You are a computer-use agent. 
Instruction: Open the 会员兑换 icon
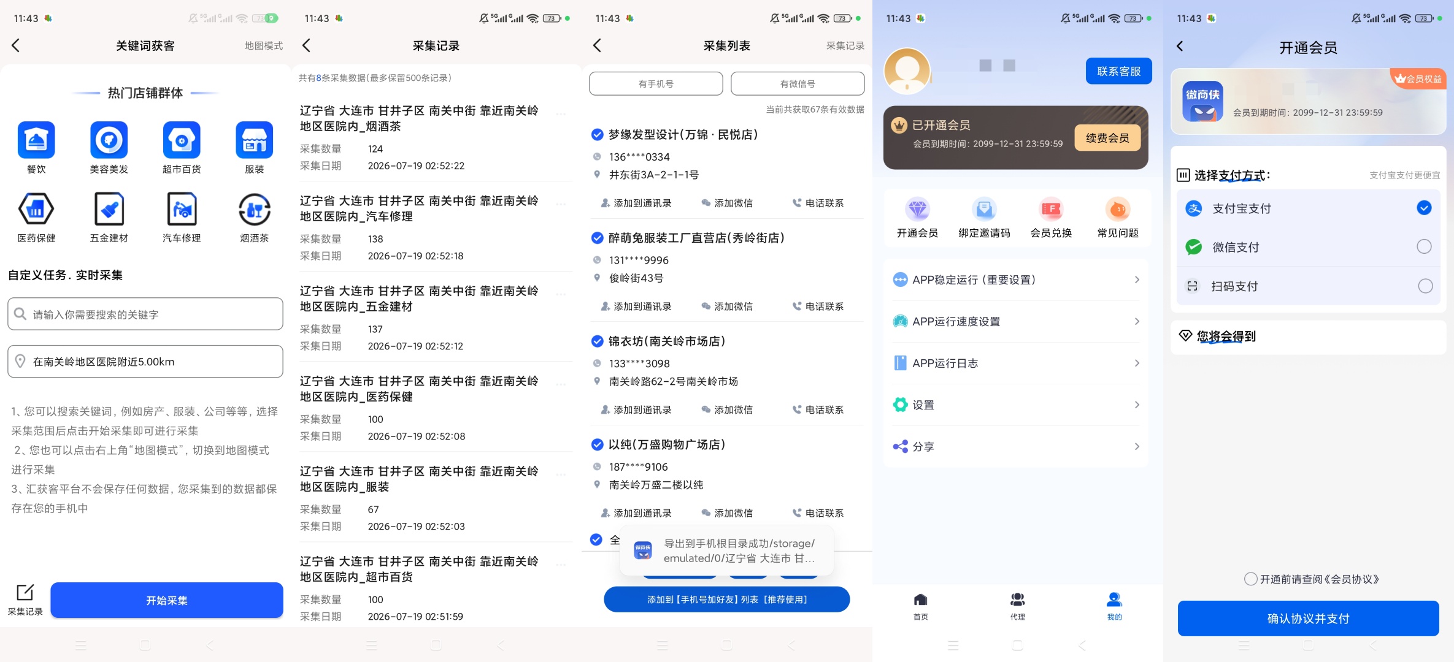1051,209
